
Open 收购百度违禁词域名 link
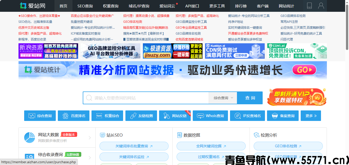click(x=189, y=39)
